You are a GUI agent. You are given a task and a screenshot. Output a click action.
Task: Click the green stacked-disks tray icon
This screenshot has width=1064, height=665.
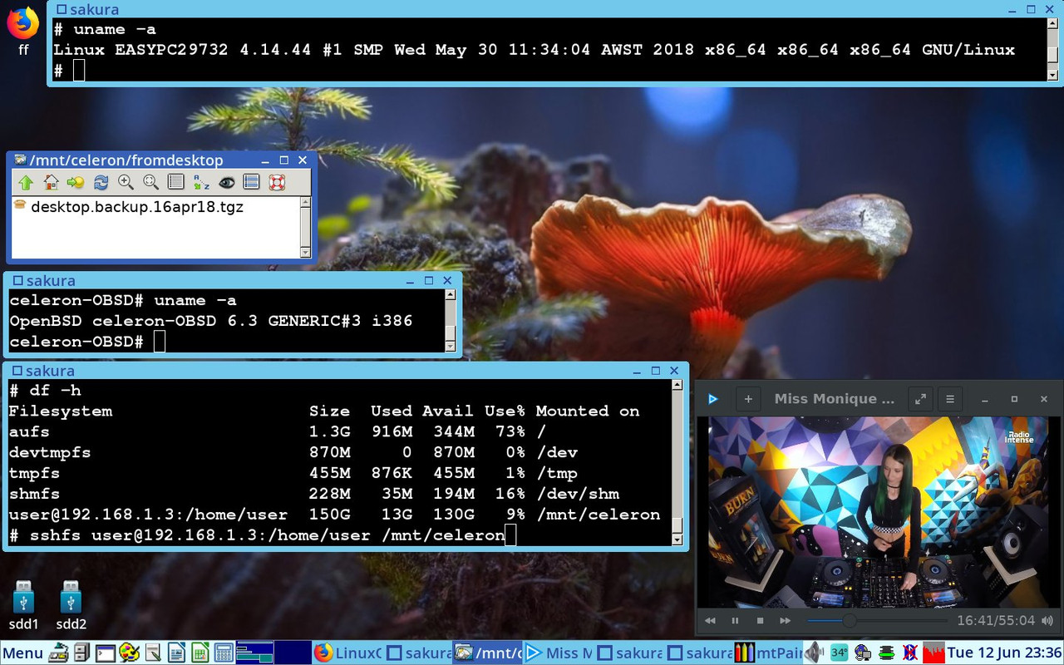pyautogui.click(x=887, y=653)
